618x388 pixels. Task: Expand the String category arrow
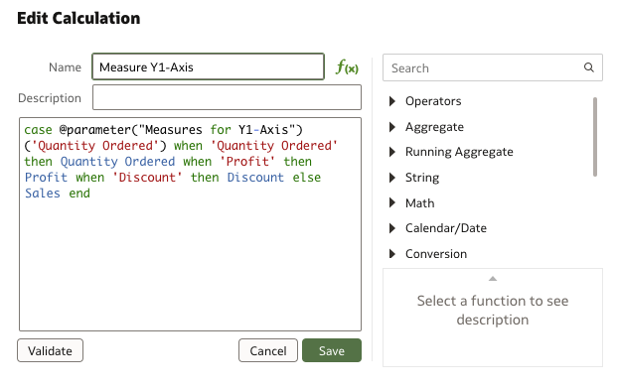[x=391, y=178]
